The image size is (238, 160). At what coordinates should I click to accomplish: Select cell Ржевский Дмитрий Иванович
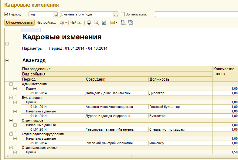[117, 143]
